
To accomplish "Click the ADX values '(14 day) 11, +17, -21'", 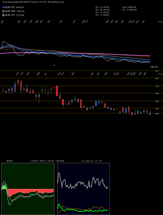I will pyautogui.click(x=92, y=161).
